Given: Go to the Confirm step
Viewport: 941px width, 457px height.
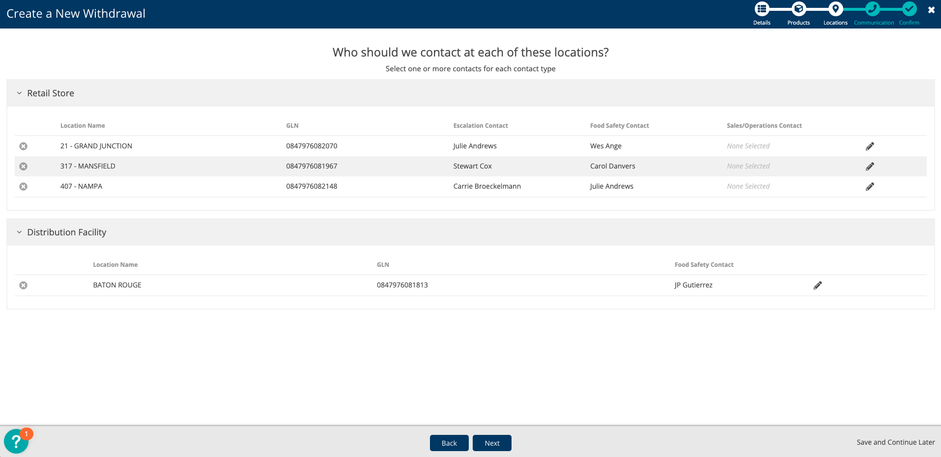Looking at the screenshot, I should point(909,9).
